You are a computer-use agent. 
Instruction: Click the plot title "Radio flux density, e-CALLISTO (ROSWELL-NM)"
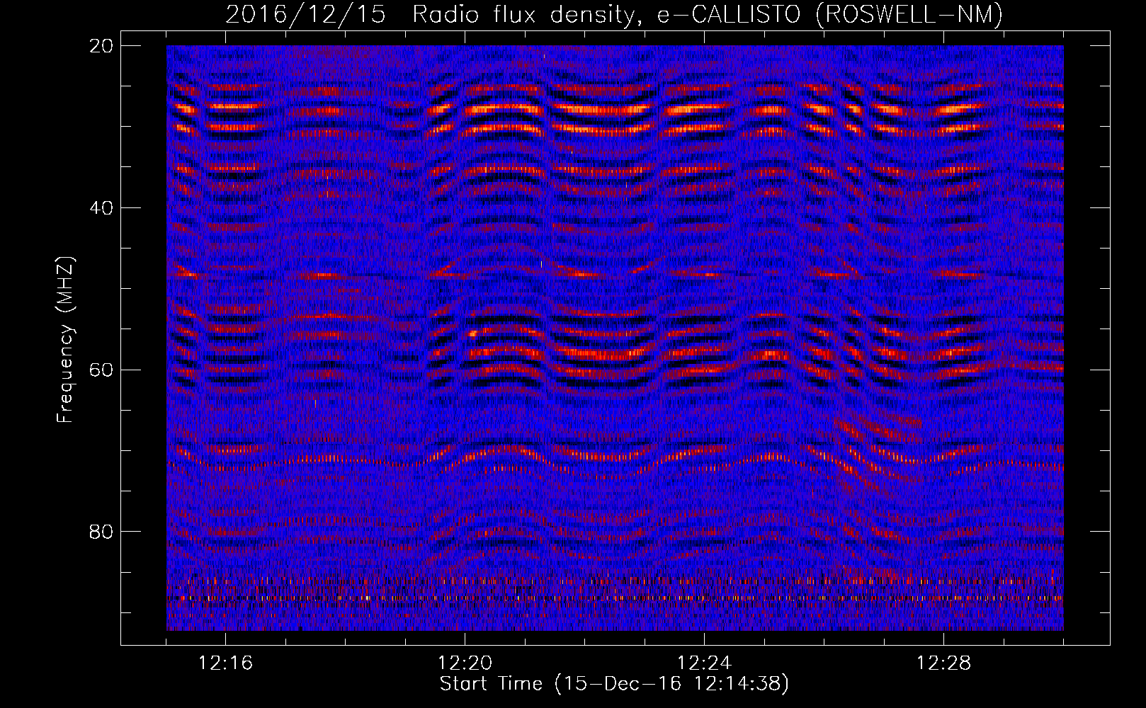(708, 14)
